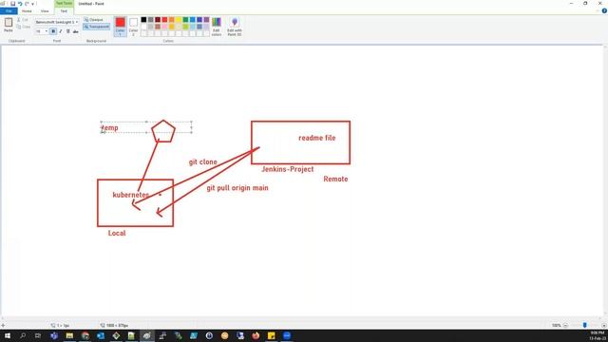Screen dimensions: 608x342
Task: Open Zoom app from the taskbar
Action: pyautogui.click(x=287, y=335)
